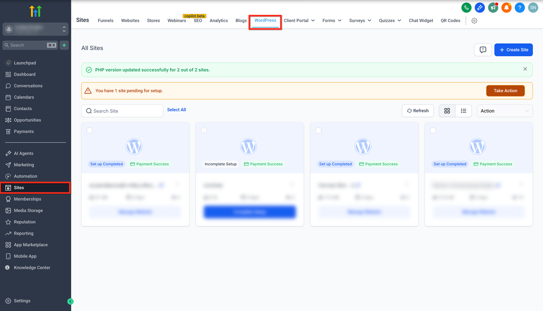Tick the checkbox on the first site card
Viewport: 543px width, 311px height.
pyautogui.click(x=90, y=130)
